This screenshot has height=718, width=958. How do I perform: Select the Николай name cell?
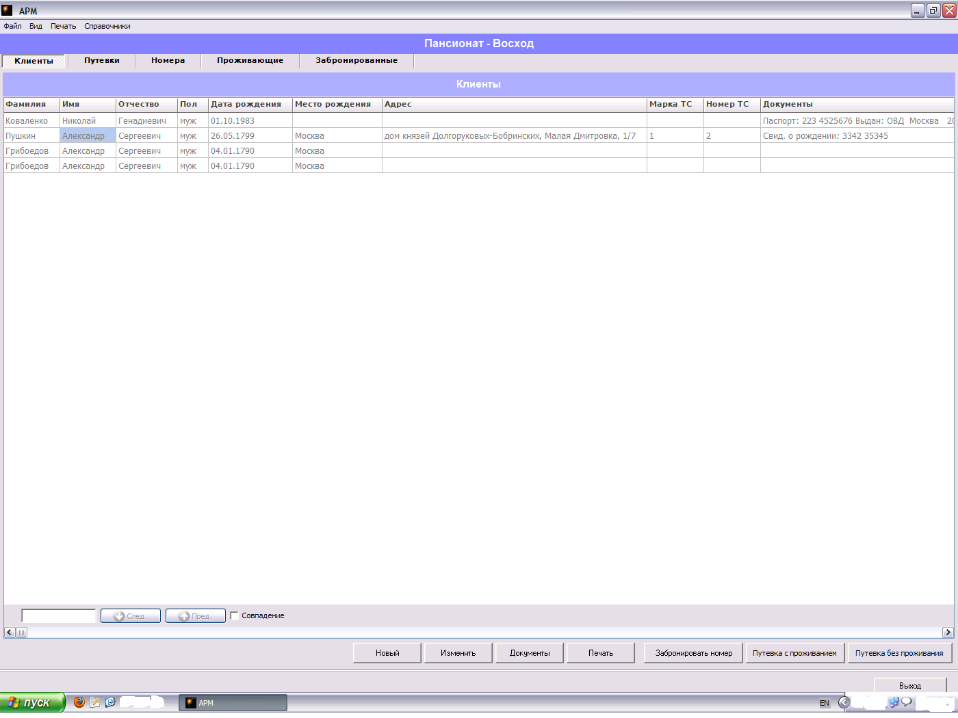pyautogui.click(x=88, y=121)
